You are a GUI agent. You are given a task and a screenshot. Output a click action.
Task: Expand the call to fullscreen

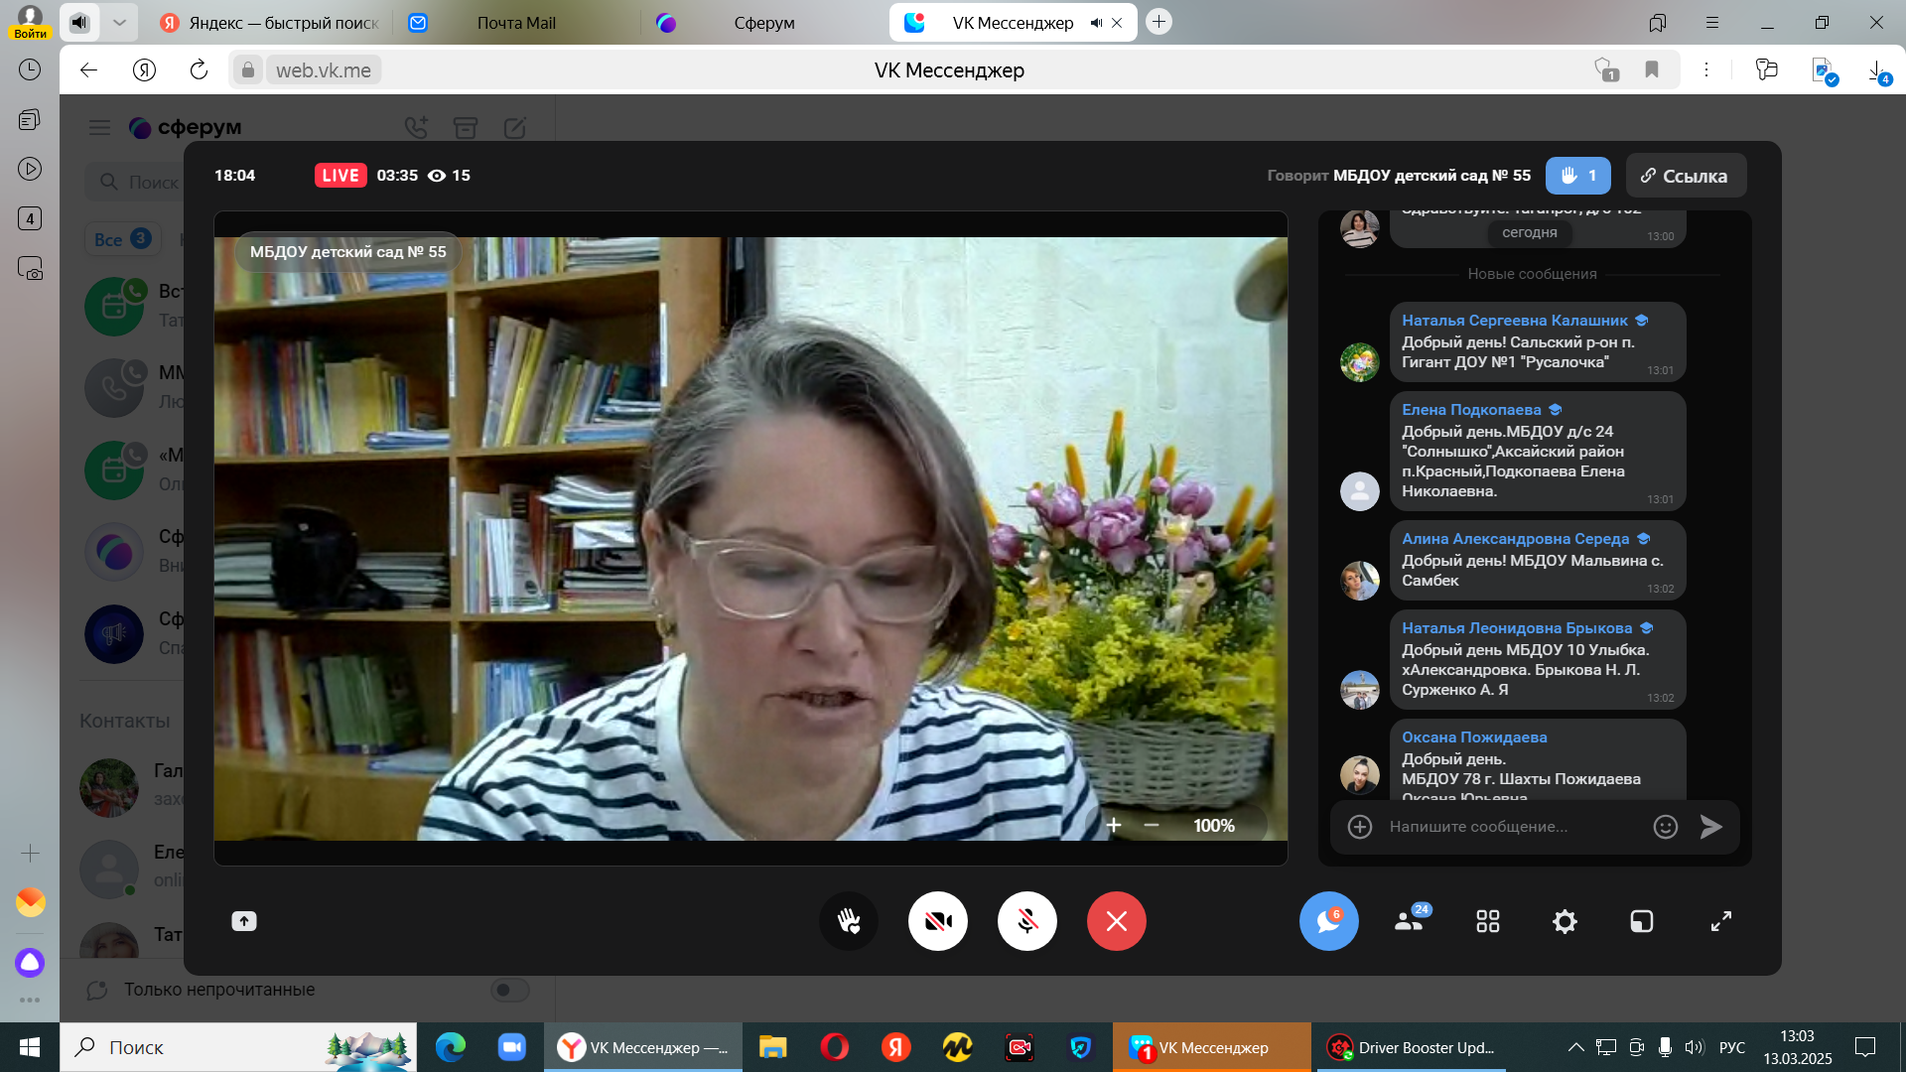(1721, 921)
